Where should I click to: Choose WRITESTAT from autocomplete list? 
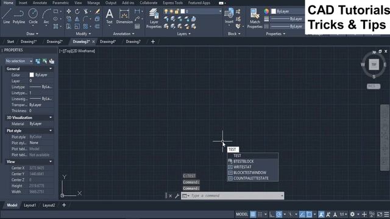coord(252,167)
